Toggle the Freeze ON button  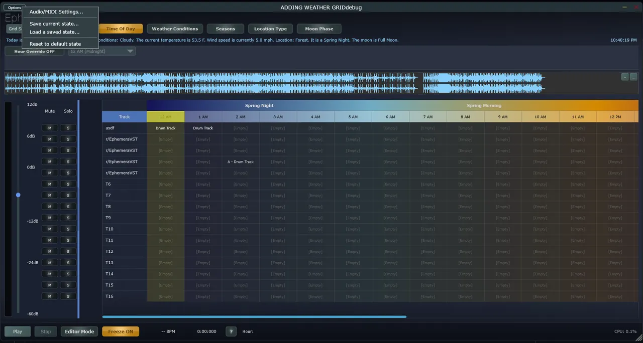[121, 331]
